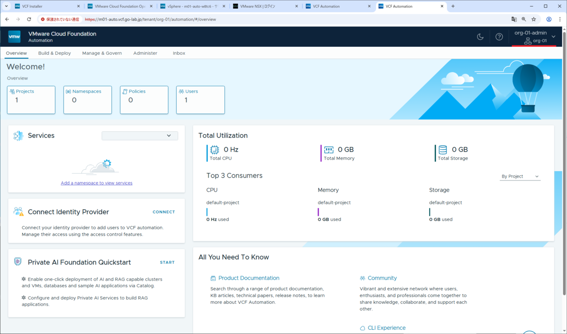Open the Projects summary card
567x334 pixels.
pos(31,100)
